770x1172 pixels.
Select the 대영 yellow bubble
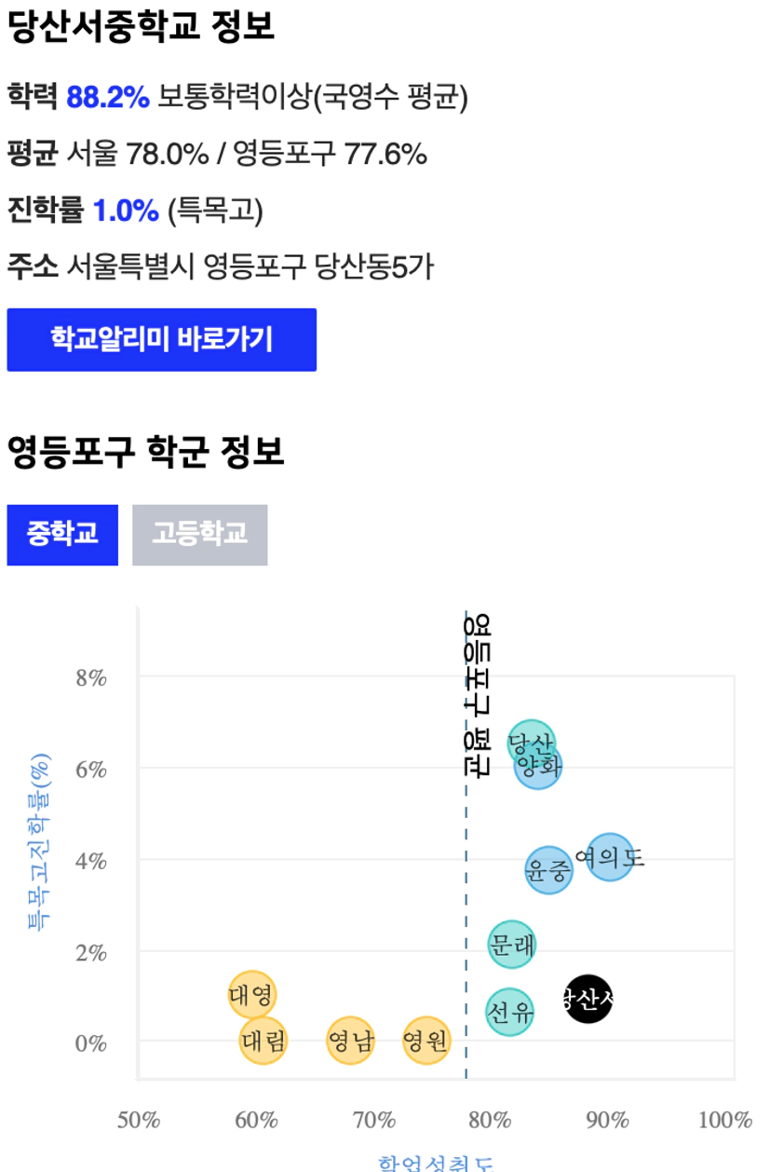point(251,994)
